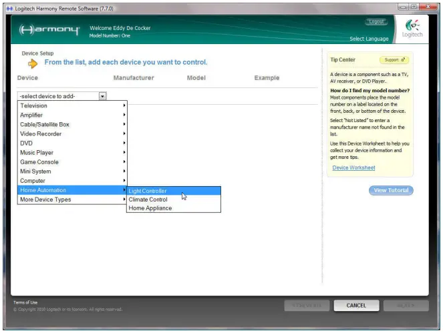The image size is (443, 333).
Task: Select Music Player device type
Action: click(72, 152)
